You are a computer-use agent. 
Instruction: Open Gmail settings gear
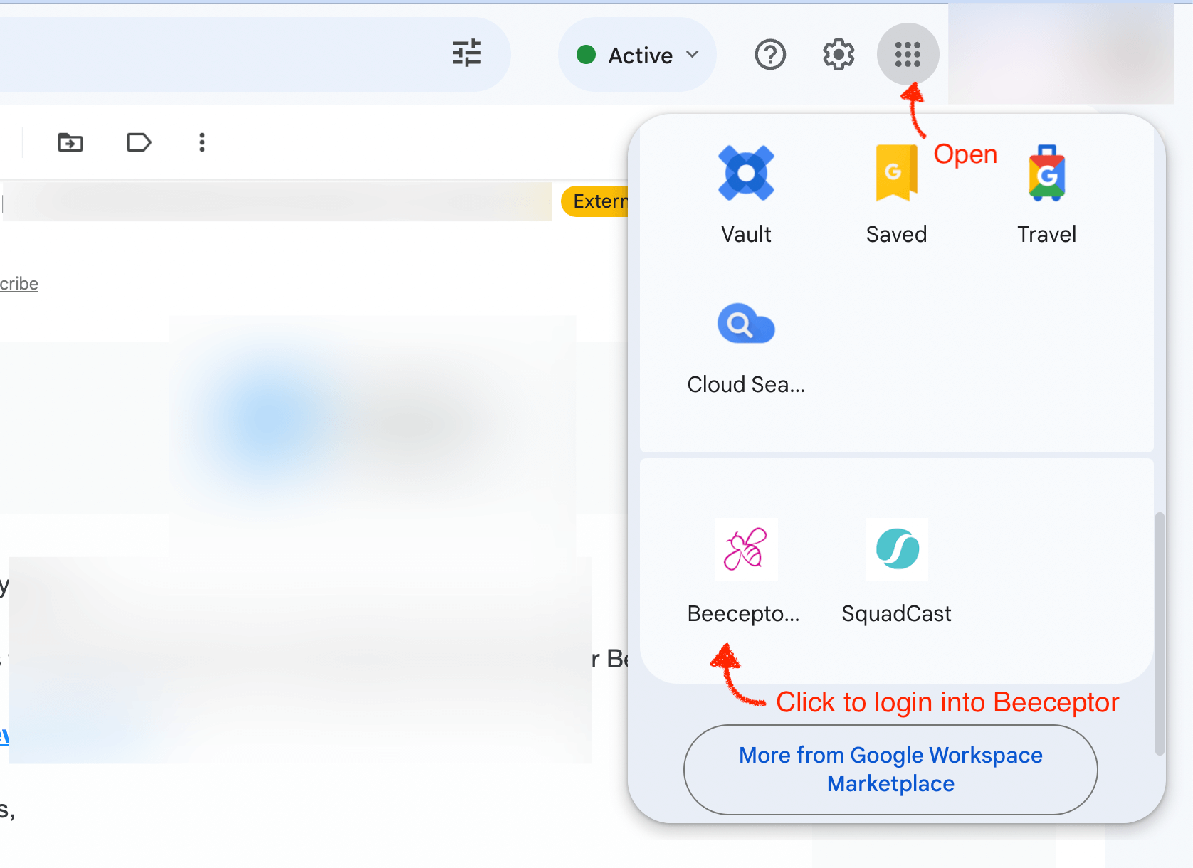click(838, 54)
